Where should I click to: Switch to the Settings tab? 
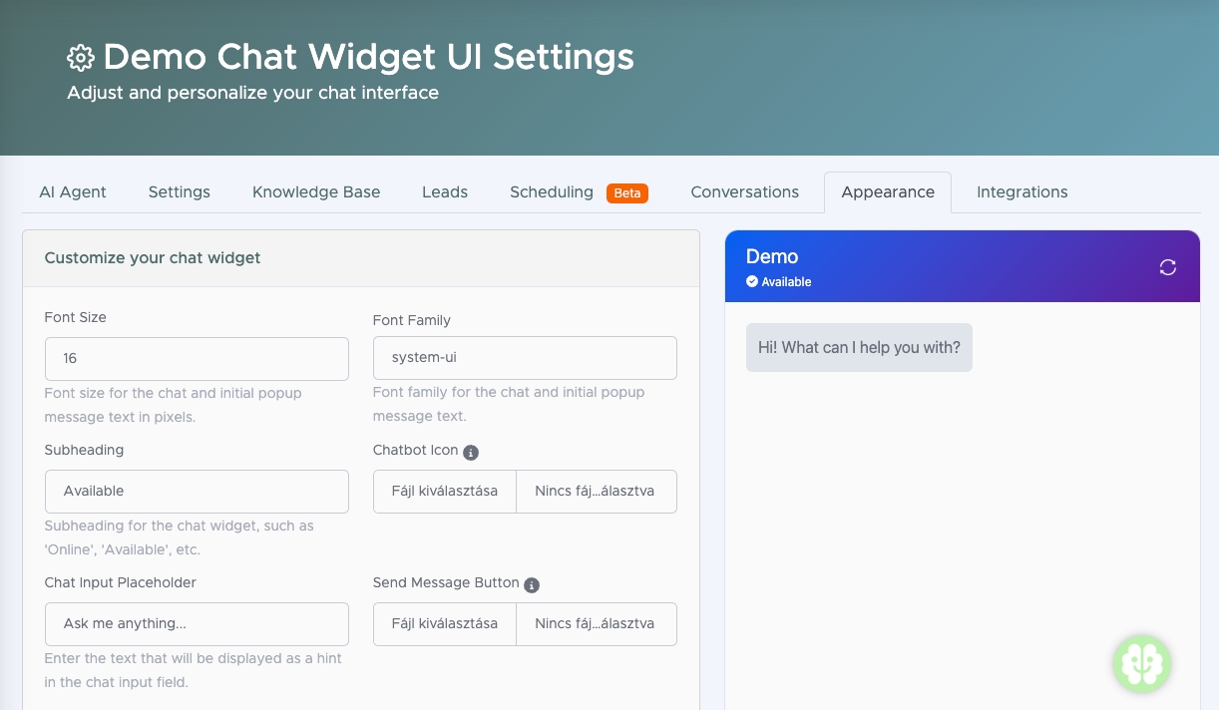tap(180, 192)
